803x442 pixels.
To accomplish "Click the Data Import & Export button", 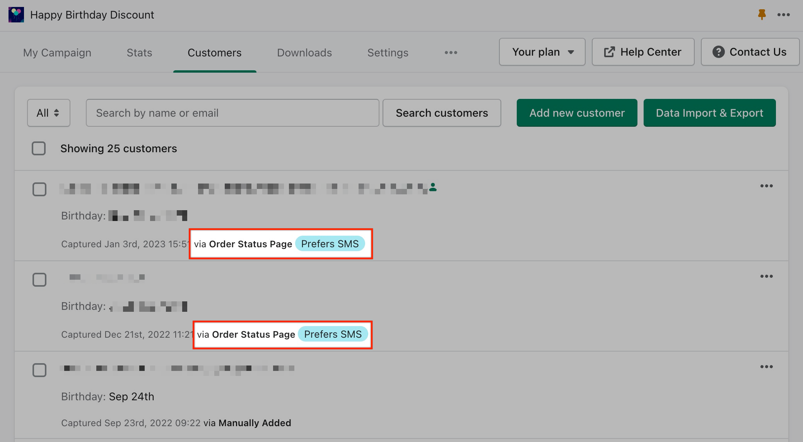I will (709, 113).
